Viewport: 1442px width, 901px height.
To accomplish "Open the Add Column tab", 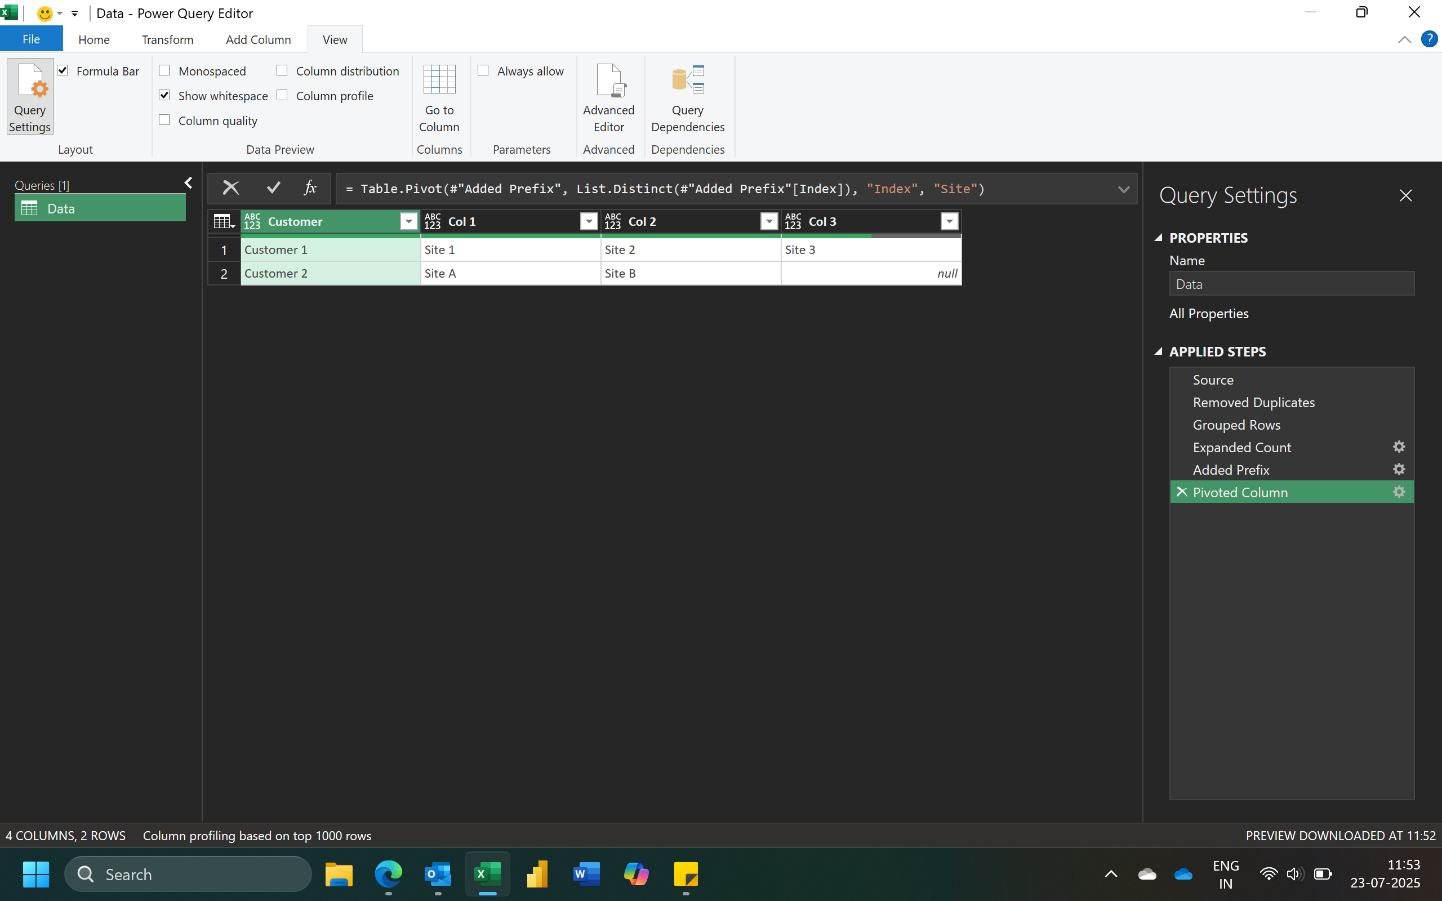I will point(258,39).
